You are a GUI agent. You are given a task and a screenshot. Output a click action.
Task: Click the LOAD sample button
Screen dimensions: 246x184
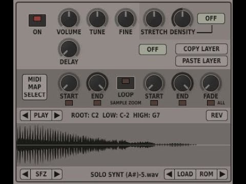[185, 174]
